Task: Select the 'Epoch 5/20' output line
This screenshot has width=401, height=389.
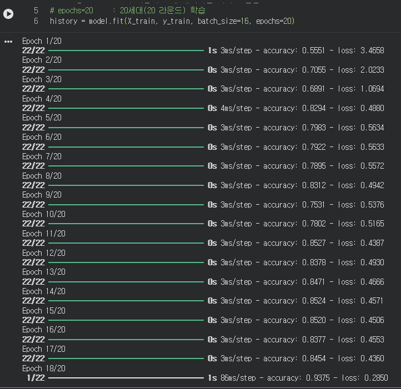Action: click(x=42, y=118)
